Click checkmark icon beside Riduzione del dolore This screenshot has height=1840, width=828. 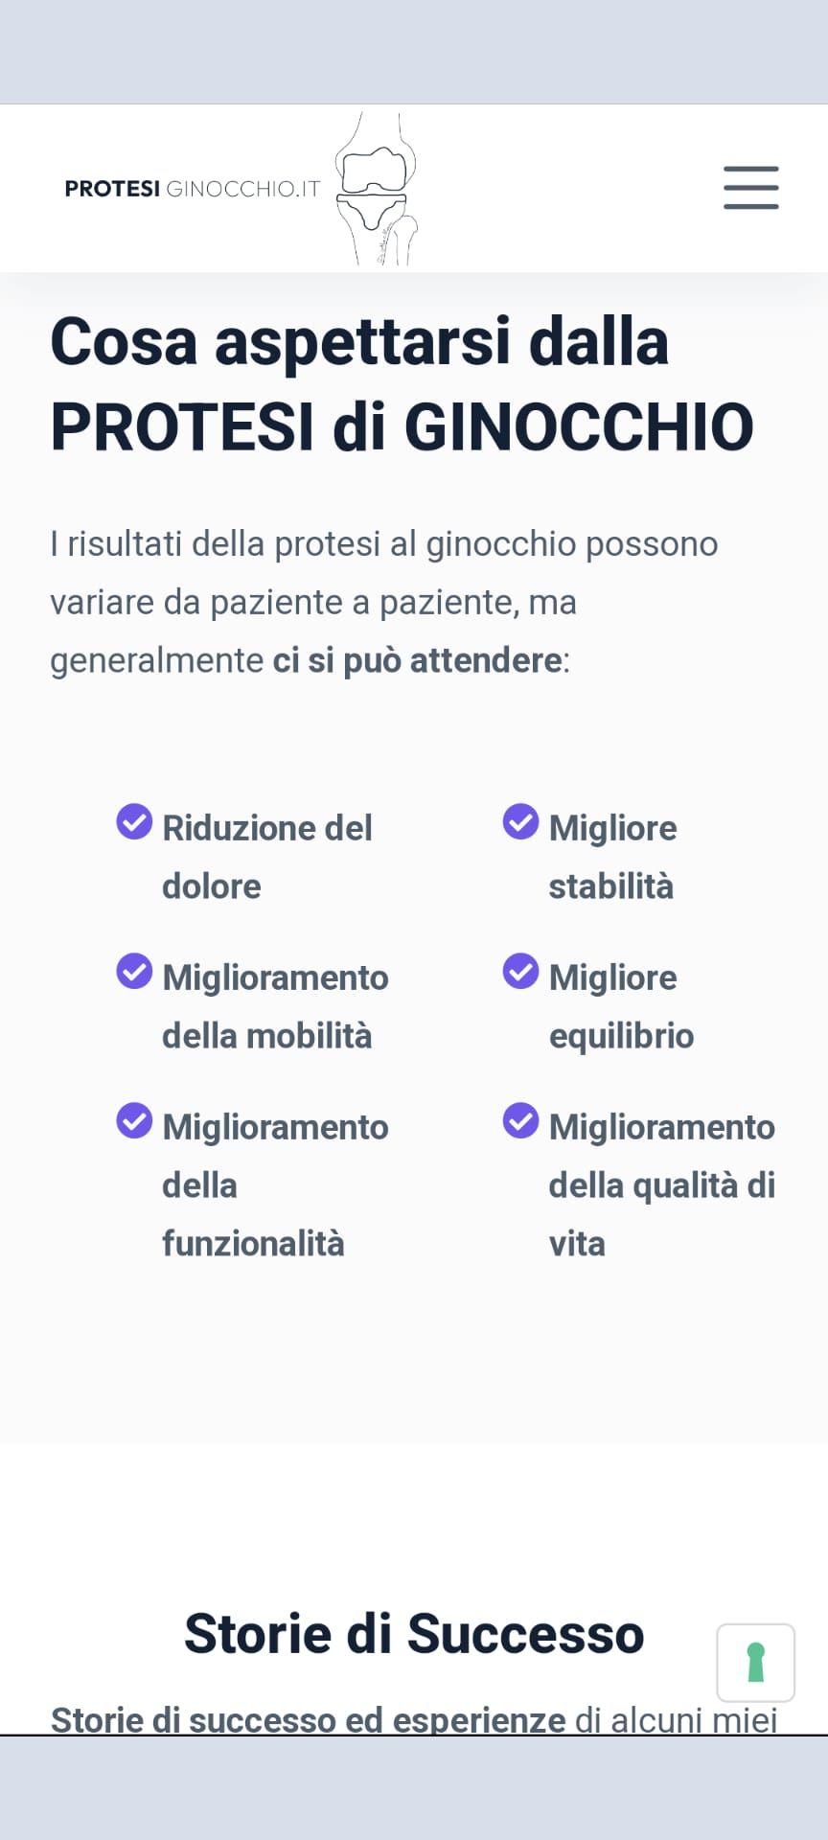(x=134, y=821)
